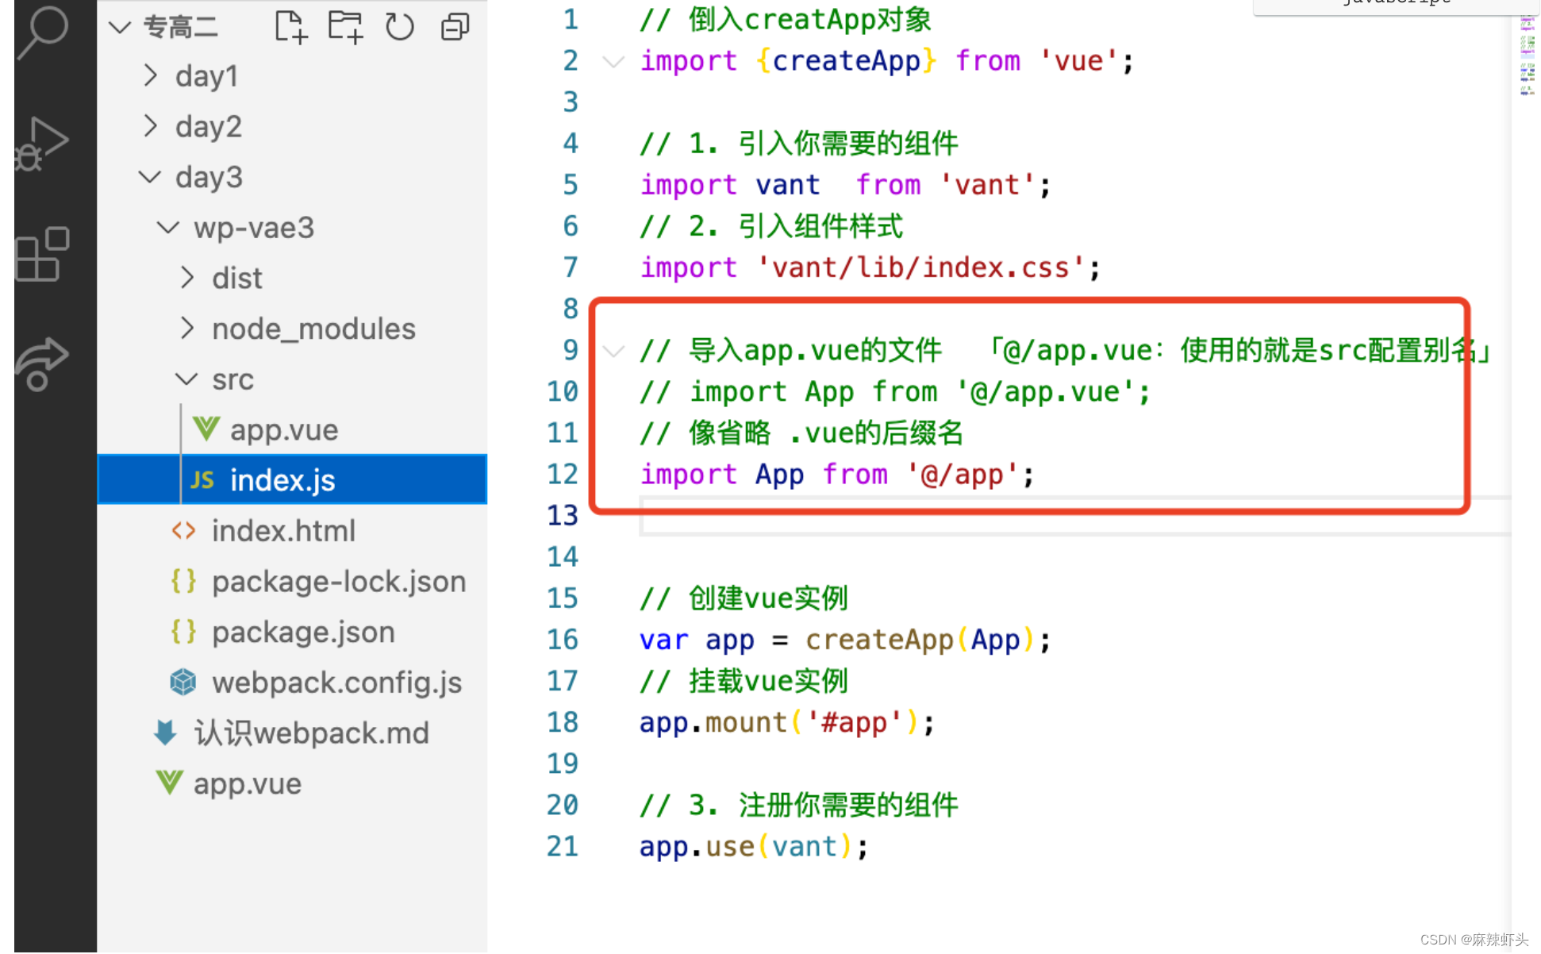Screen dimensions: 1541x954
Task: Click on webpack.config.js file
Action: pyautogui.click(x=312, y=680)
